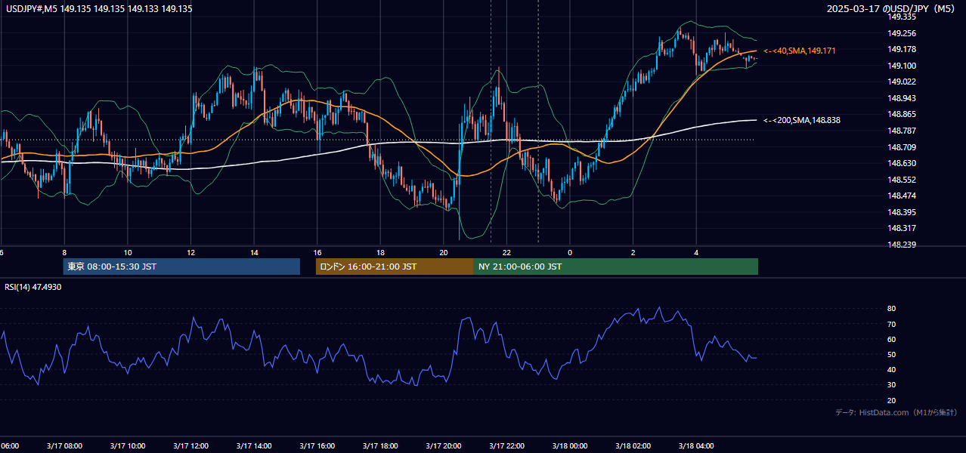Click the 3/18 04:00 bottom time label
Viewport: 966px width, 453px height.
coord(696,446)
